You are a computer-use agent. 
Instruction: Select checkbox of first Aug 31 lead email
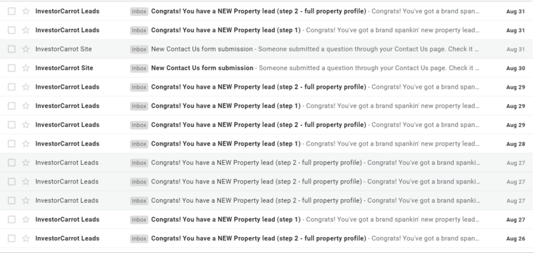11,11
